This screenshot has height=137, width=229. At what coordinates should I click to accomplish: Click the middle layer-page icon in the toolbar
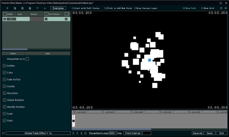pos(23,8)
